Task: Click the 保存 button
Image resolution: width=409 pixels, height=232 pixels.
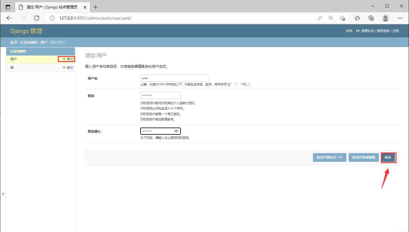Action: [x=388, y=157]
